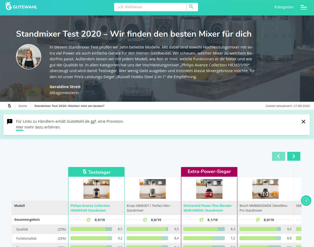Click breadcrumb 'Standmixer Test 2020: Welcher mixt am besten?'
The height and width of the screenshot is (247, 314).
coord(69,106)
